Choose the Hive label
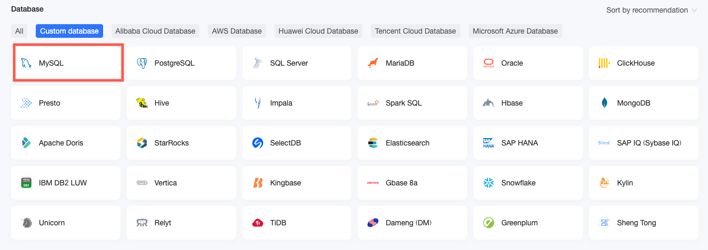 tap(162, 103)
